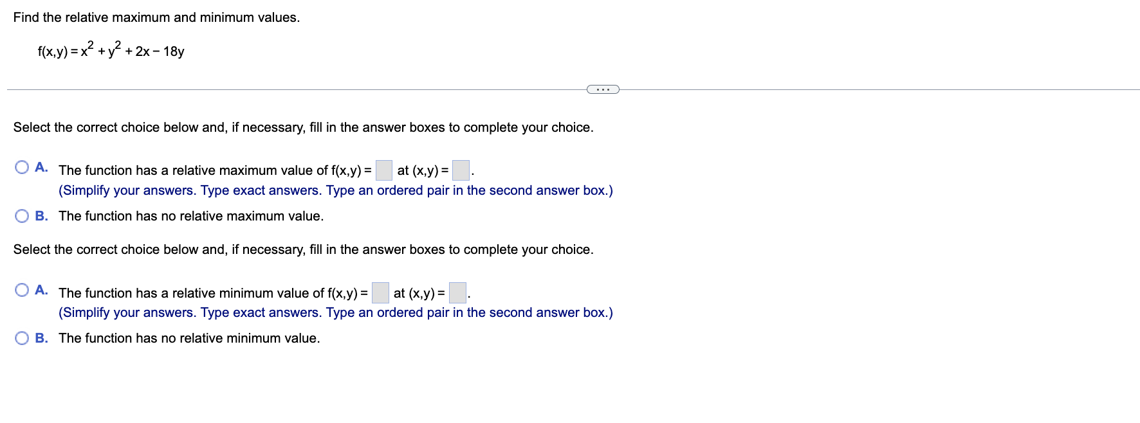
Task: Click the blue simplify instruction under maximum choice A
Action: [x=335, y=190]
